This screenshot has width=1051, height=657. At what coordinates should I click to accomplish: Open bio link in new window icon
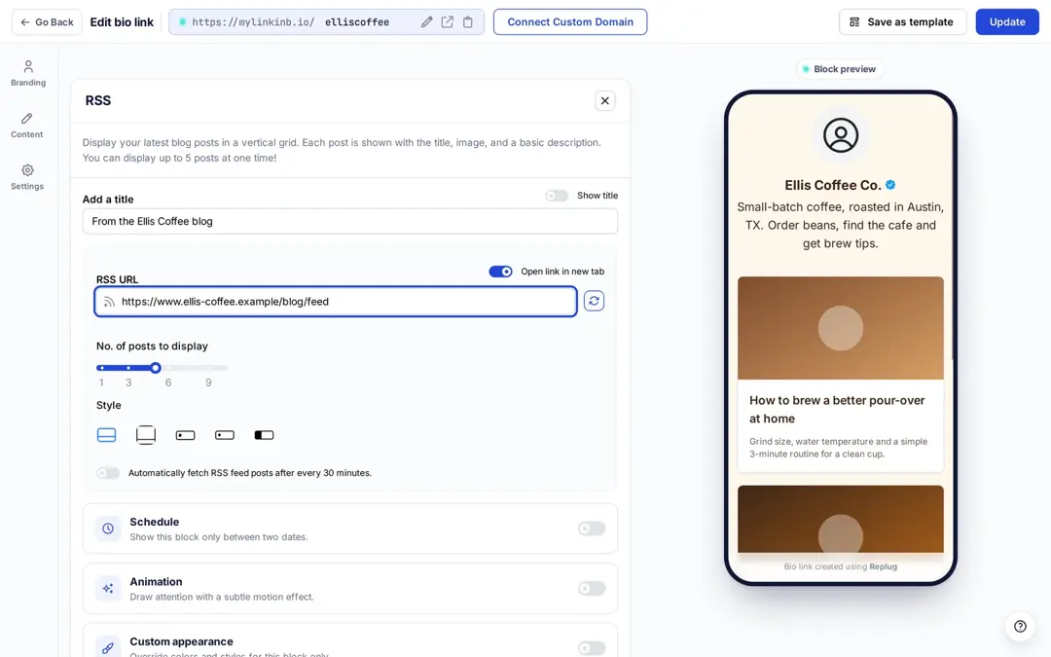[x=447, y=22]
